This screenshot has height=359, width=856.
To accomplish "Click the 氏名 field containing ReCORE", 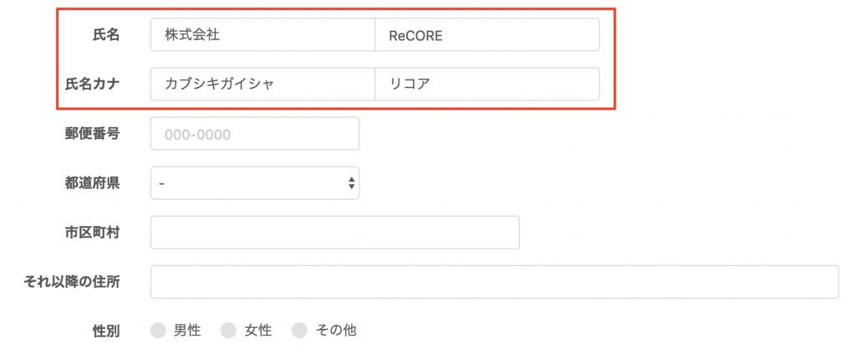I will [487, 35].
